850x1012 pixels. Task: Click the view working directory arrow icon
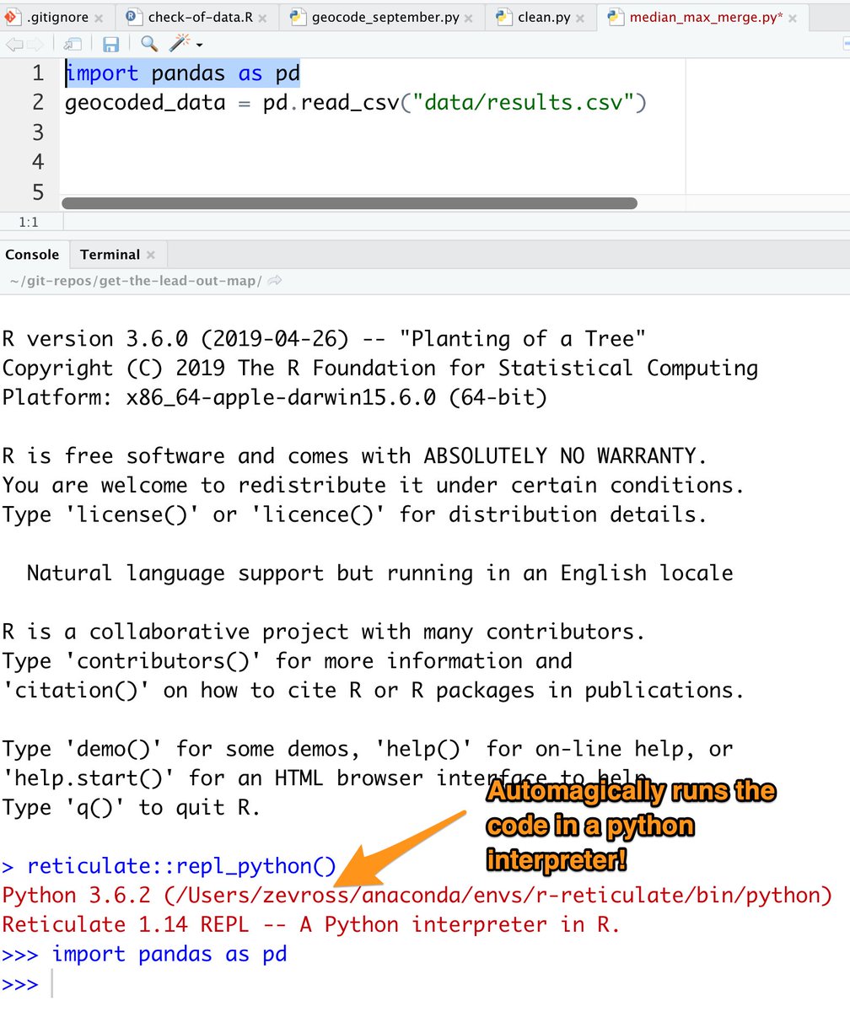click(x=275, y=281)
